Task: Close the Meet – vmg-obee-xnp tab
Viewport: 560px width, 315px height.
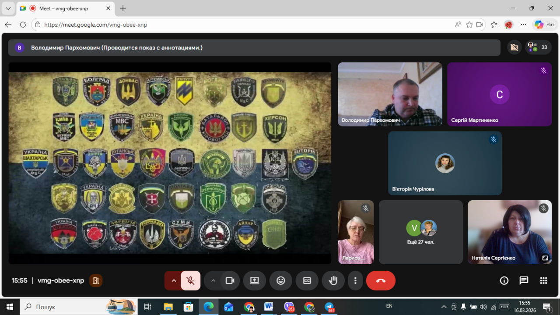Action: [x=107, y=8]
